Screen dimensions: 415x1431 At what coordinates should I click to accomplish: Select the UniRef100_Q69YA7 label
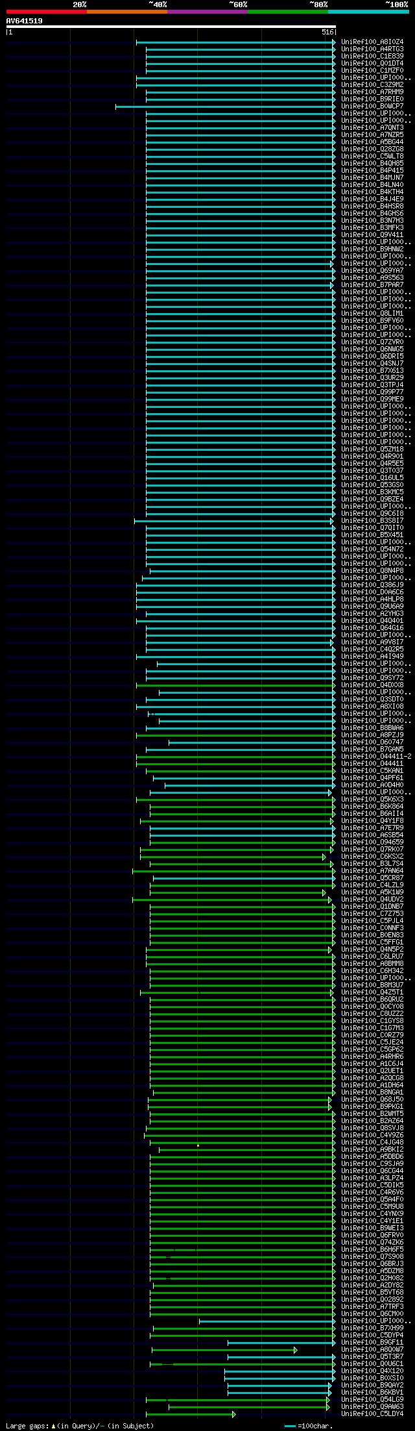[372, 270]
